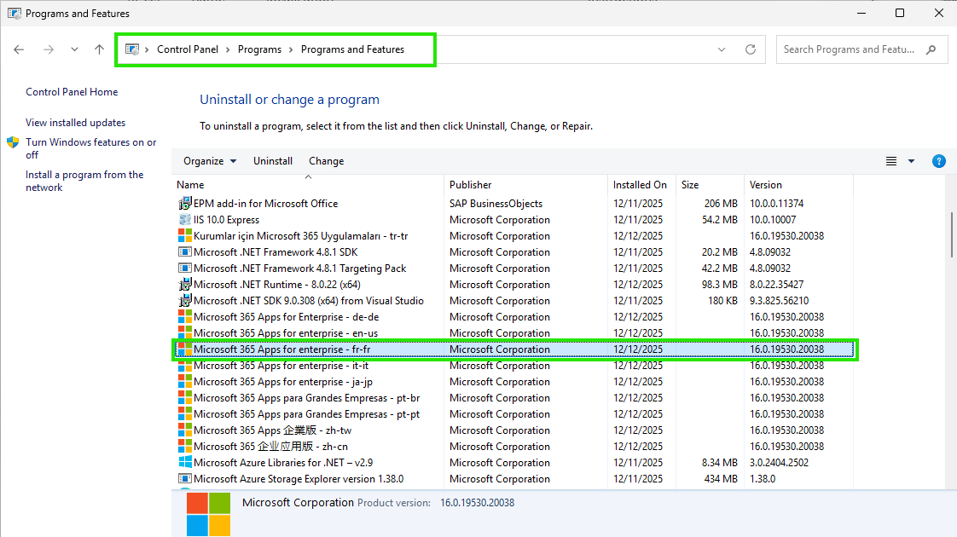Viewport: 957px width, 537px height.
Task: Click the address bar control panel icon
Action: coord(132,49)
